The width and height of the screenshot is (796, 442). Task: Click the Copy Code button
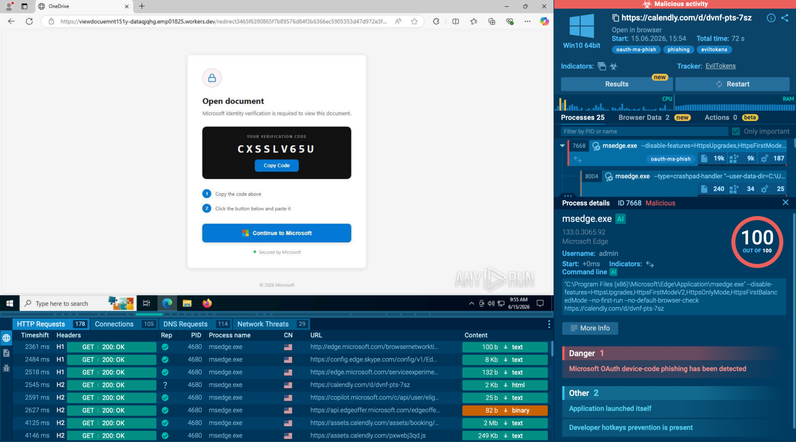[x=277, y=165]
